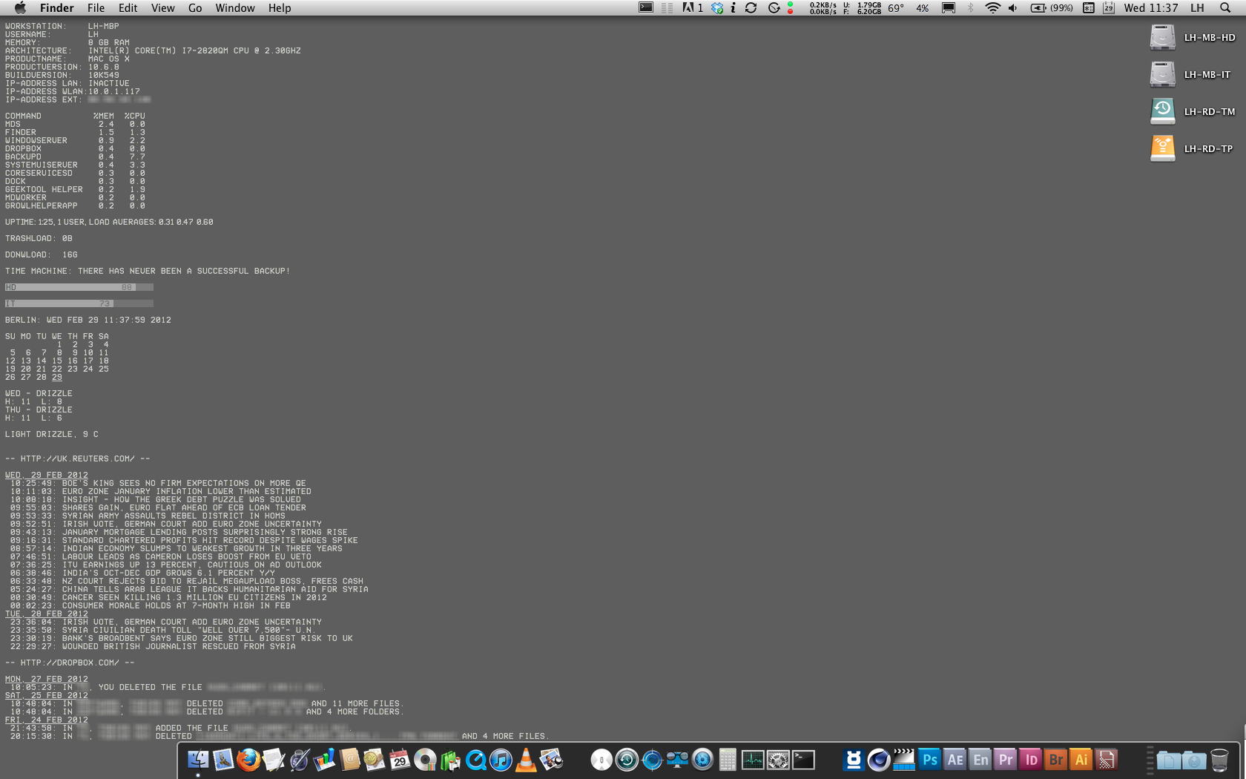Open the Documents stack in Dock

click(x=1169, y=760)
